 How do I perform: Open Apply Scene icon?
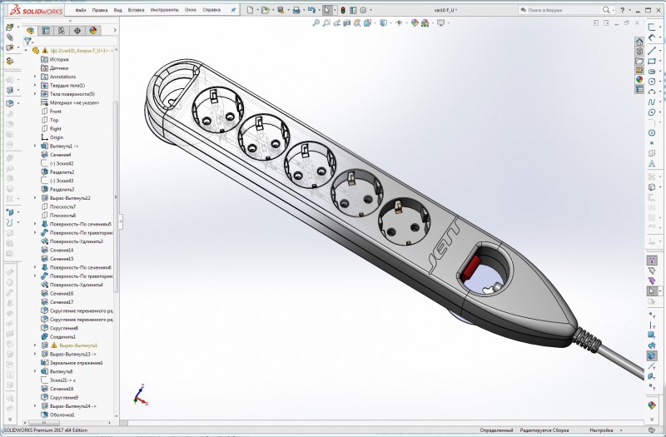click(x=425, y=23)
